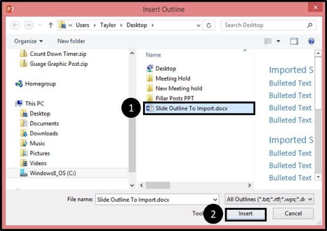
Task: Click the search magnifier icon
Action: (x=310, y=25)
